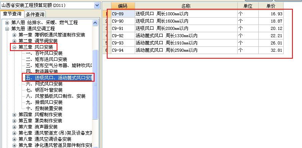Expand 第八册 给排水、采暖、燃气工程 node
The height and width of the screenshot is (148, 302).
[x=7, y=23]
